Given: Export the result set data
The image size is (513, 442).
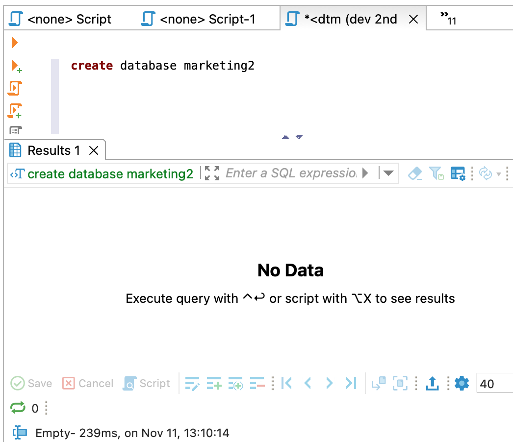Looking at the screenshot, I should 432,383.
